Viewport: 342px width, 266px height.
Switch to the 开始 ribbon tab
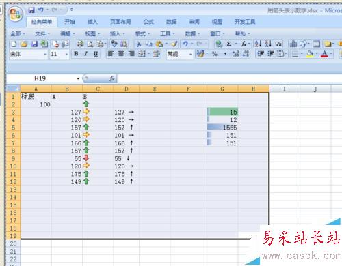70,22
